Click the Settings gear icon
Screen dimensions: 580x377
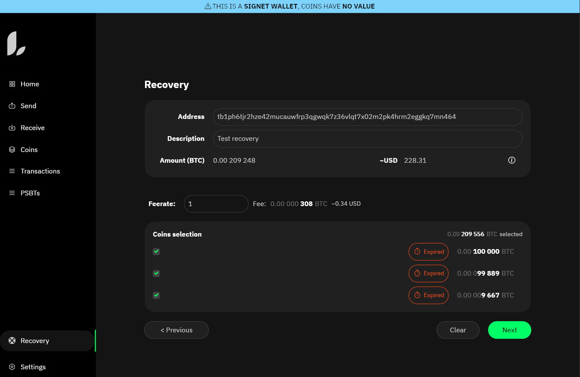12,367
